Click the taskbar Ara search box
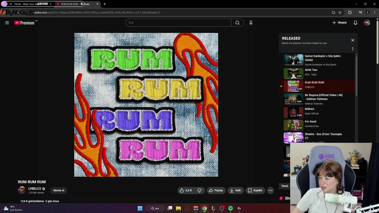The height and width of the screenshot is (213, 379). (155, 208)
